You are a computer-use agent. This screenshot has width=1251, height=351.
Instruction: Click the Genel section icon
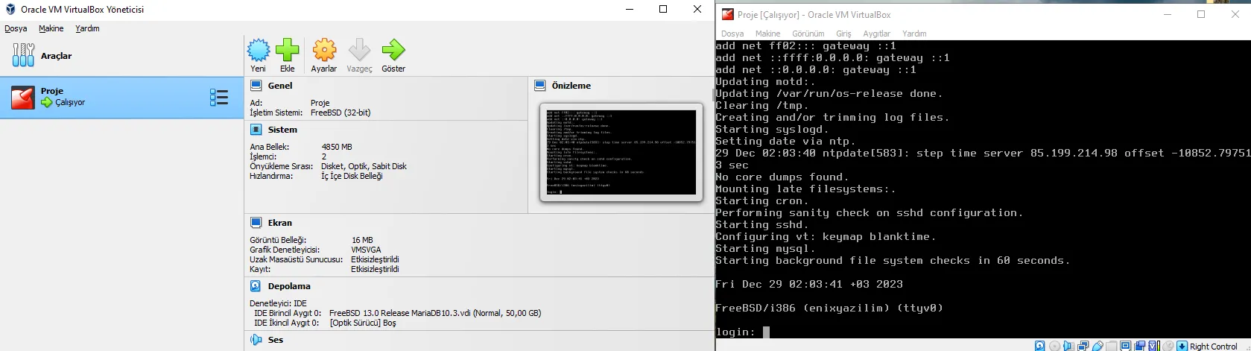point(256,86)
